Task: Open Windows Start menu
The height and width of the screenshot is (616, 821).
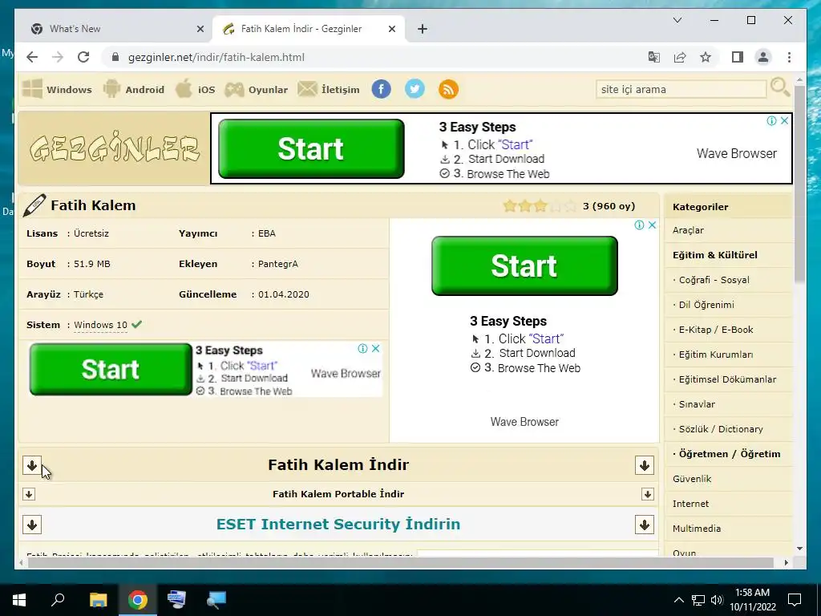Action: (19, 600)
